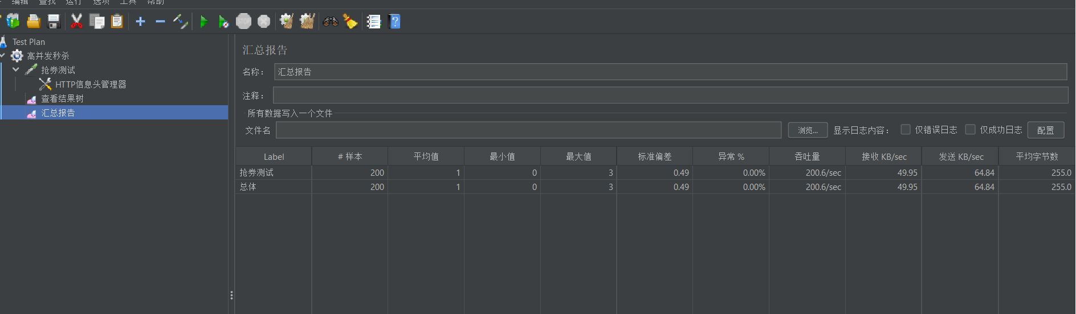Collapse the 高并发秒杀 thread group node

coord(3,56)
